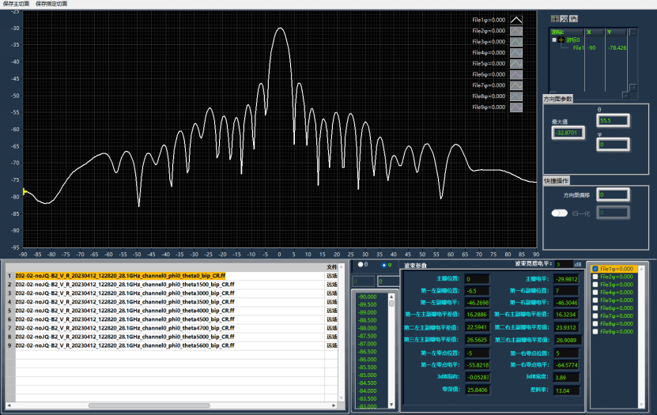Viewport: 657px width, 415px height.
Task: Select the crosshair cursor tool icon
Action: (x=555, y=18)
